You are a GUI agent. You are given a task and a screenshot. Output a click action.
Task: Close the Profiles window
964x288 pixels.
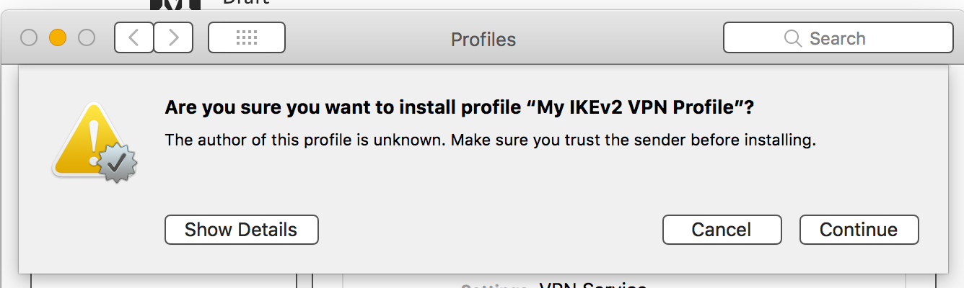pos(29,37)
